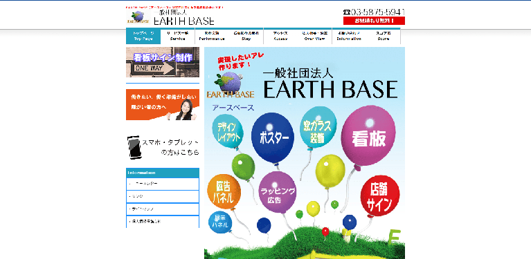Click the sidebar Information heading

point(163,173)
